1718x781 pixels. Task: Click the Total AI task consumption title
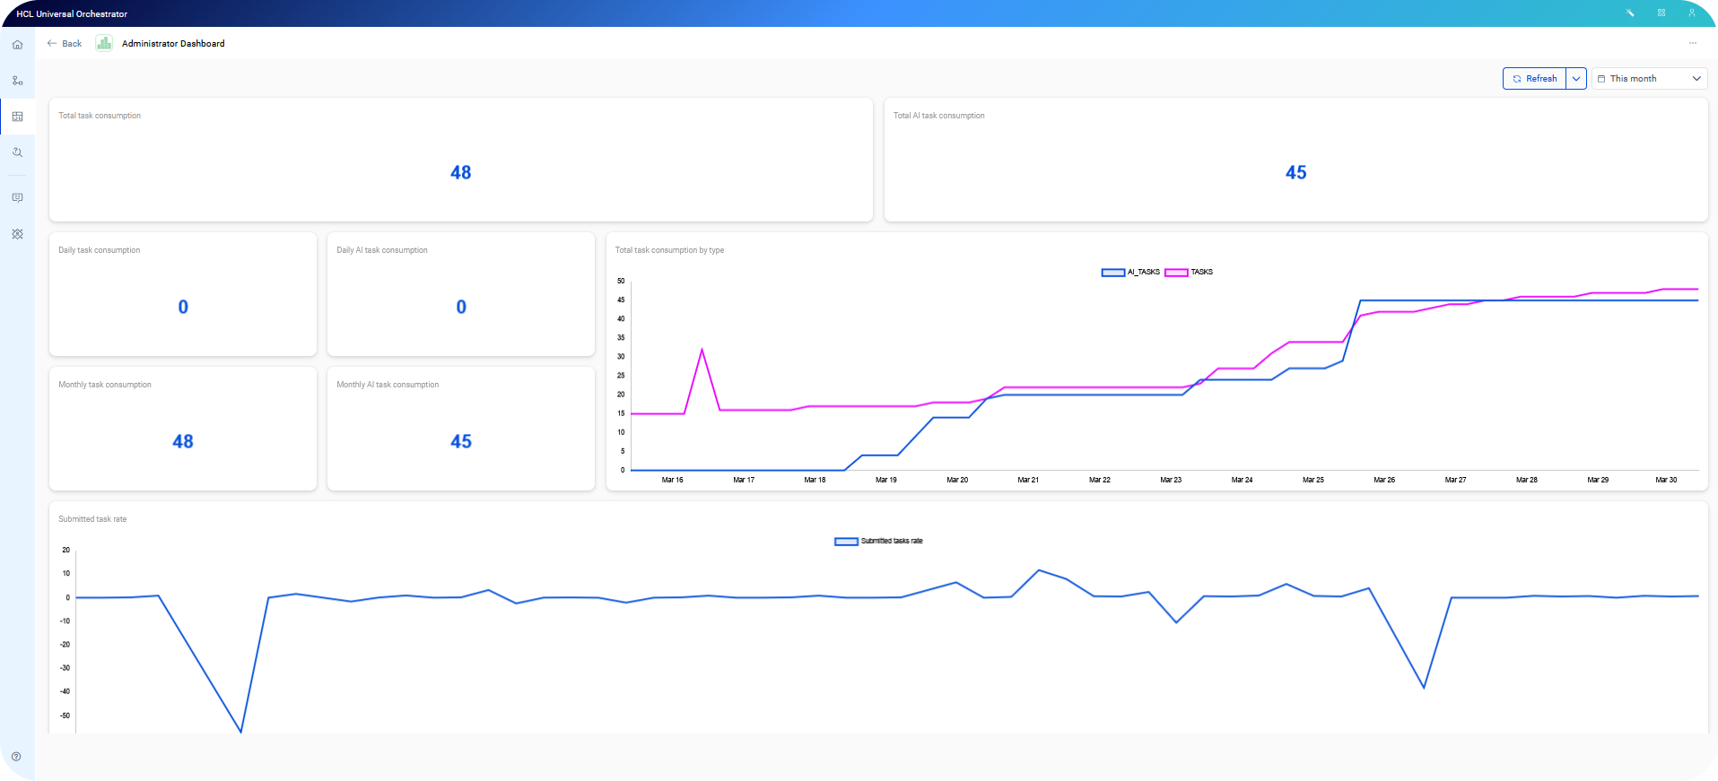point(938,116)
